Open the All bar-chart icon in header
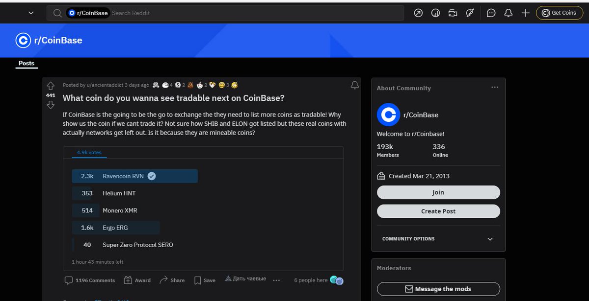This screenshot has height=301, width=589. (x=435, y=13)
